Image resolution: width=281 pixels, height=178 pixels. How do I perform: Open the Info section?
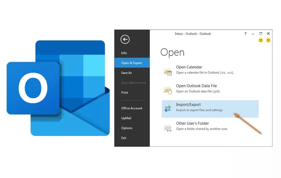[124, 53]
